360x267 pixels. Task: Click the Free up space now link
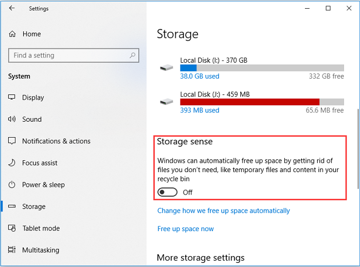click(x=186, y=228)
